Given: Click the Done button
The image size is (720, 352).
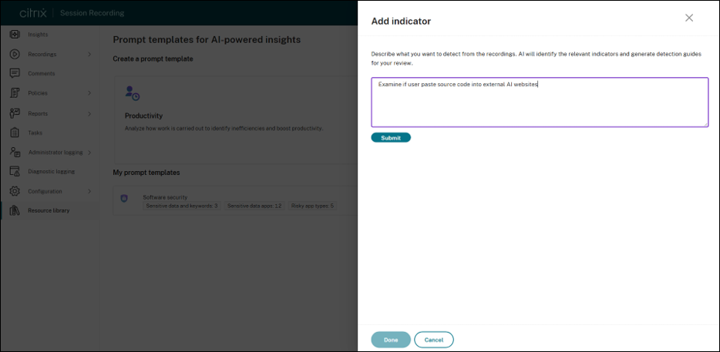Looking at the screenshot, I should point(391,340).
